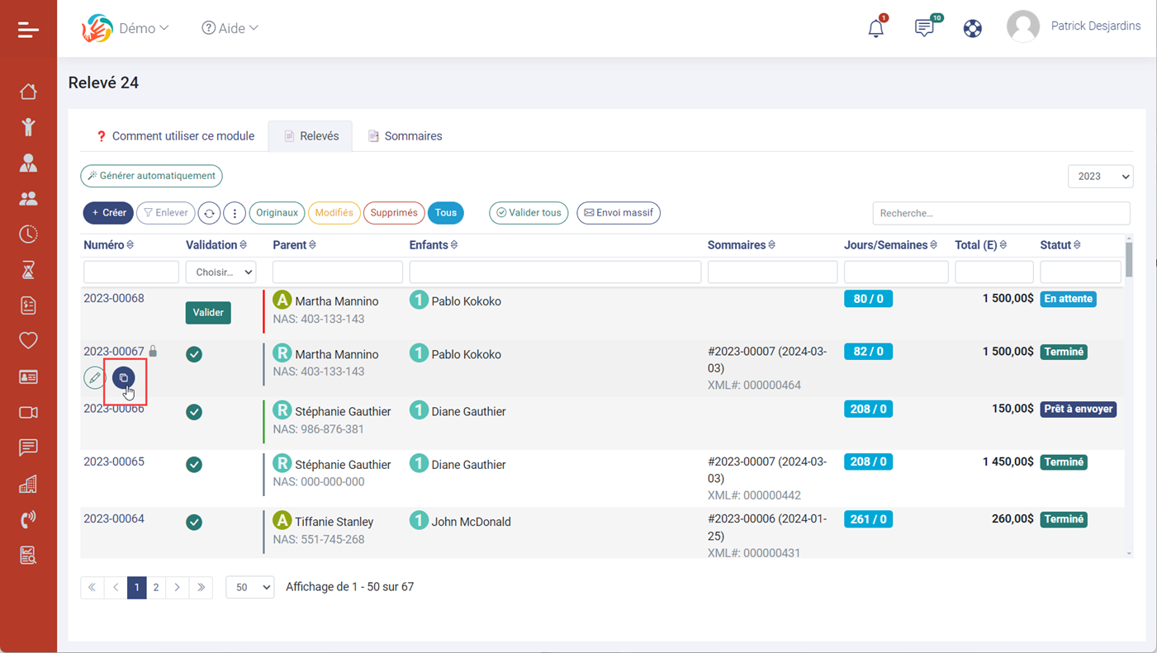Open the checklist document sidebar icon
This screenshot has height=653, width=1157.
28,305
